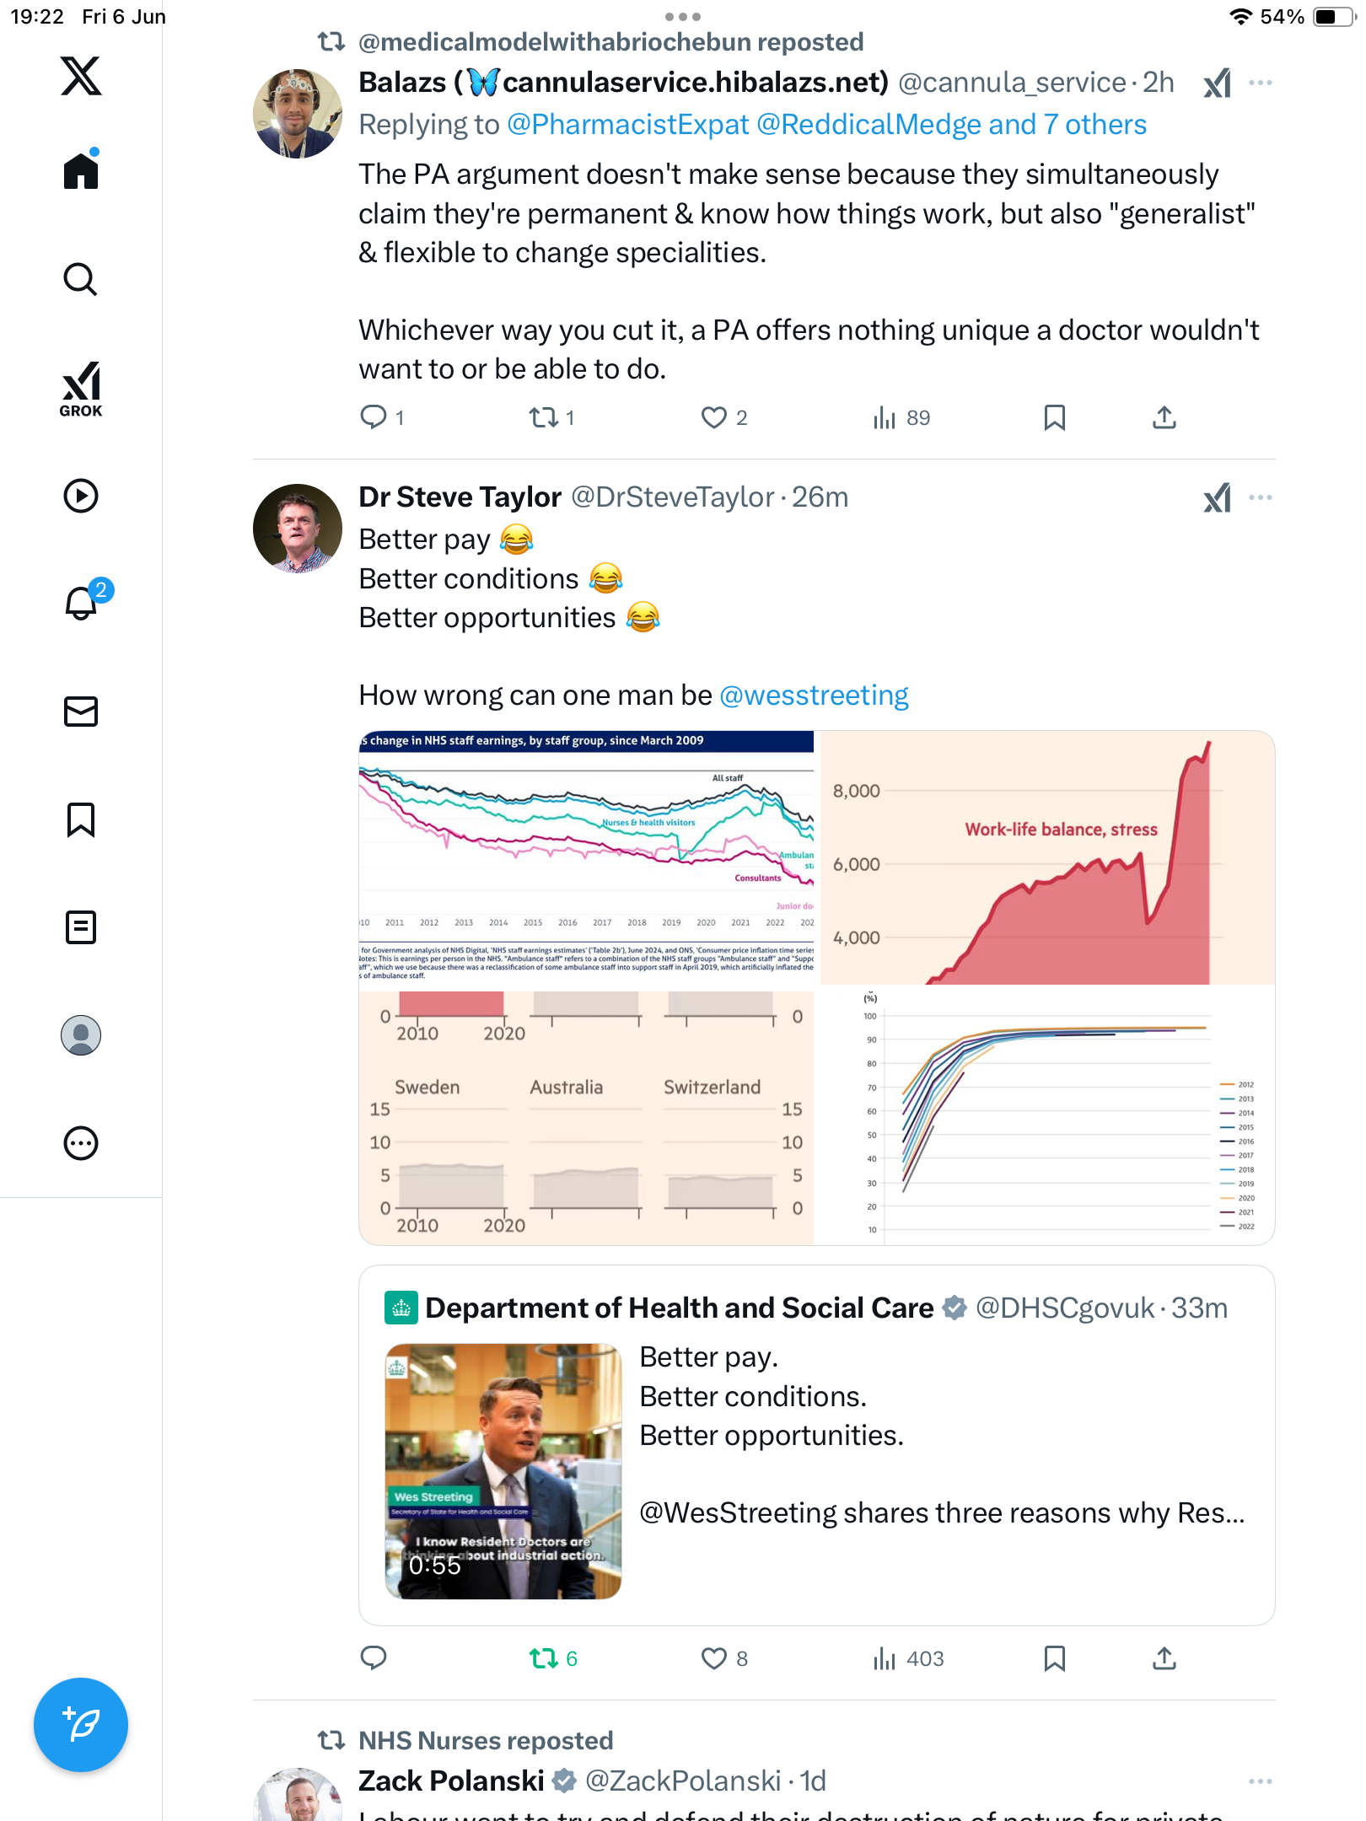
Task: Open the Search page from the sidebar
Action: pyautogui.click(x=81, y=279)
